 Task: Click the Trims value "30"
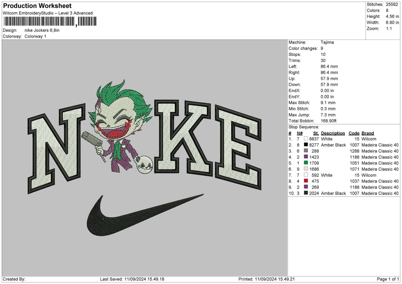click(323, 60)
